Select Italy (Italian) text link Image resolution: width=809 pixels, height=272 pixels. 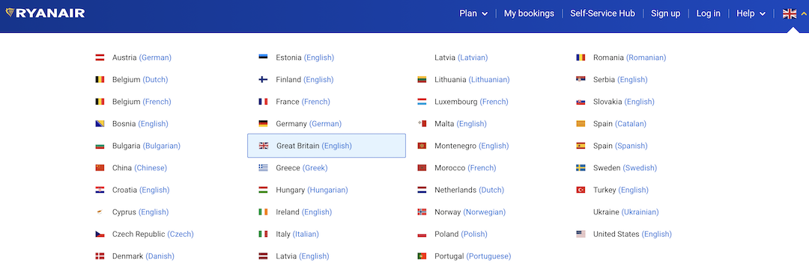pos(297,235)
